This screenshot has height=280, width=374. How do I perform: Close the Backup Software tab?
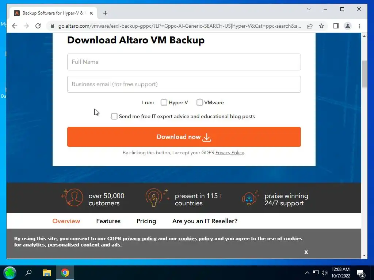[91, 13]
